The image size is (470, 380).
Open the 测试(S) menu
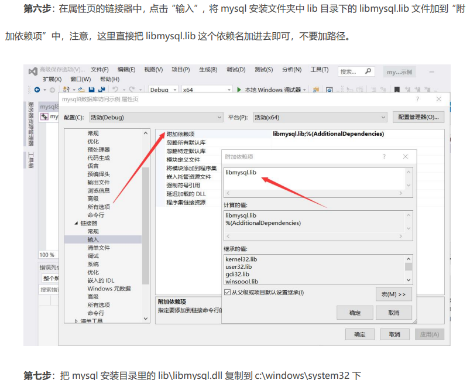click(x=264, y=70)
